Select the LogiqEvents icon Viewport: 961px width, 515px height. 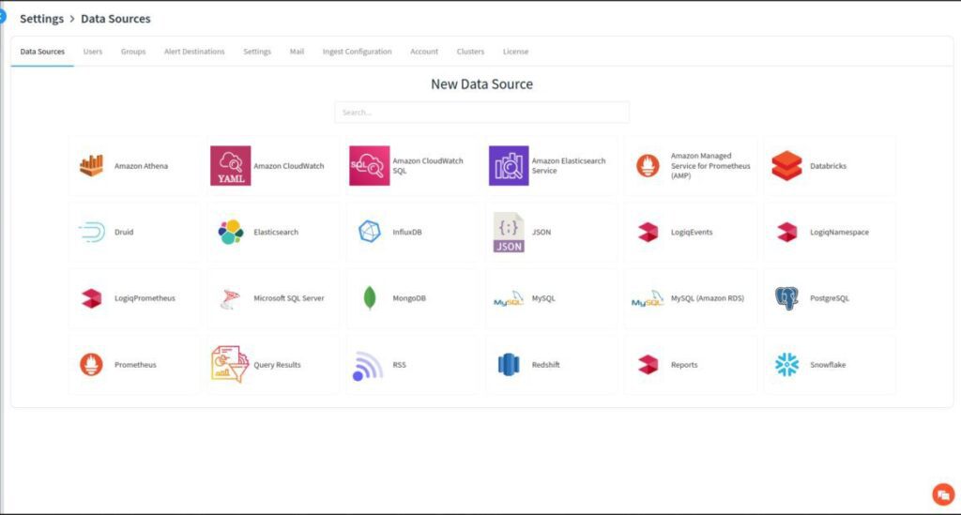(648, 232)
